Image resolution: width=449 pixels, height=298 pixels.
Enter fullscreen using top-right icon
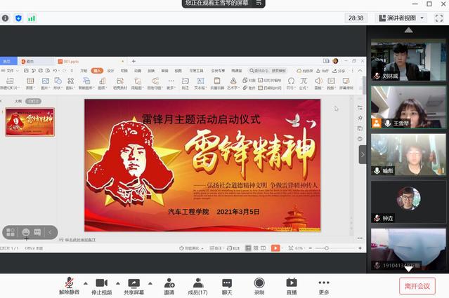pos(438,18)
